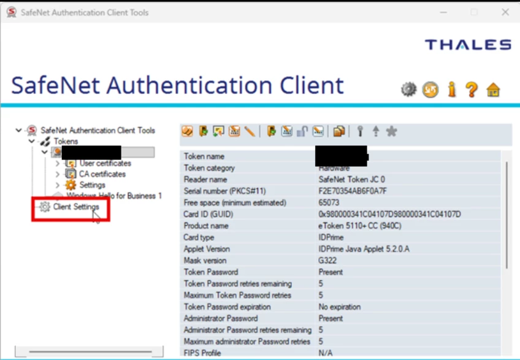Click the Token category row label
520x360 pixels.
point(209,168)
